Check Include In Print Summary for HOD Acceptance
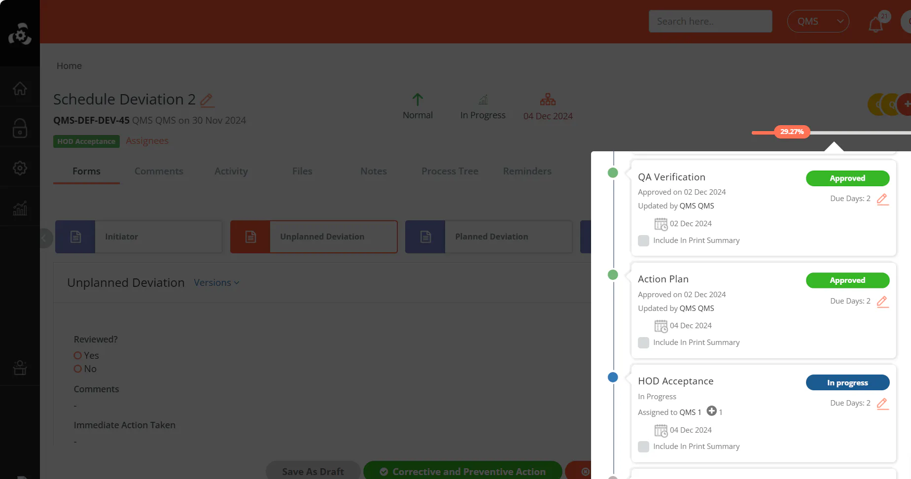 click(643, 446)
